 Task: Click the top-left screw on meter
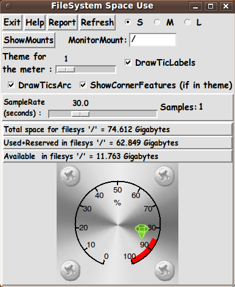[71, 176]
